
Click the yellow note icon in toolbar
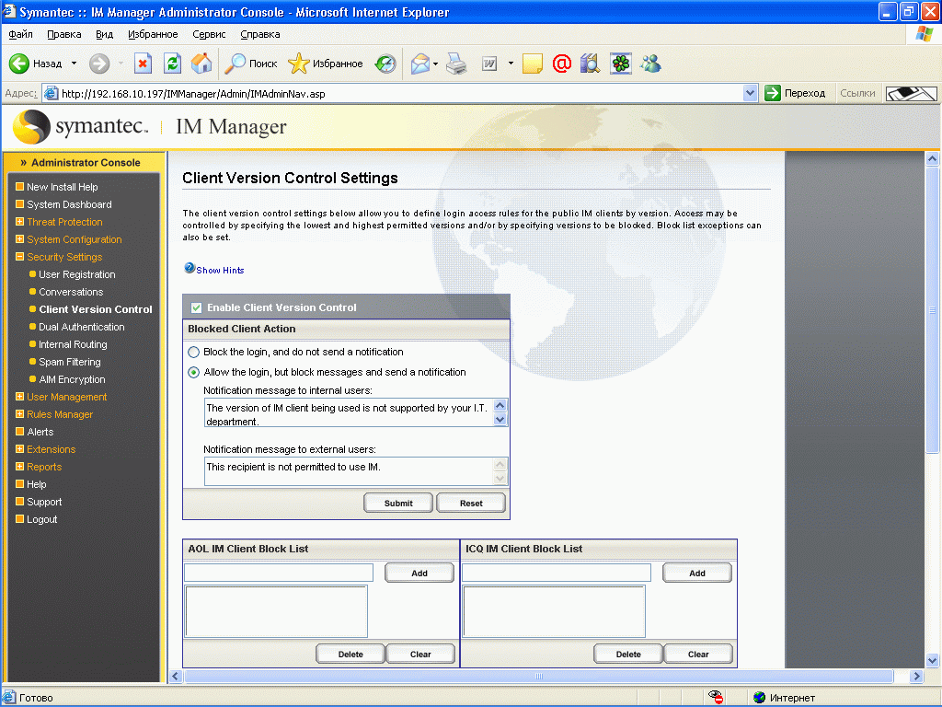tap(533, 64)
